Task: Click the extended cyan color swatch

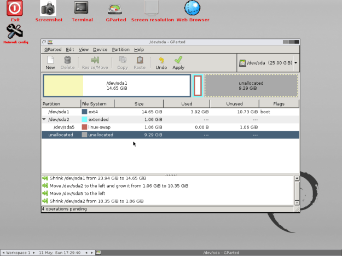Action: 84,119
